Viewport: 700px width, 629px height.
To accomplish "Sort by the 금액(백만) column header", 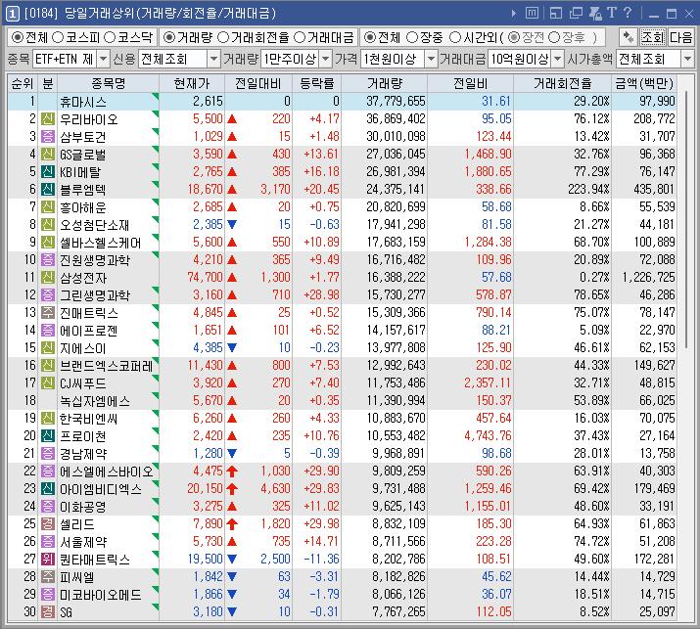I will 644,83.
